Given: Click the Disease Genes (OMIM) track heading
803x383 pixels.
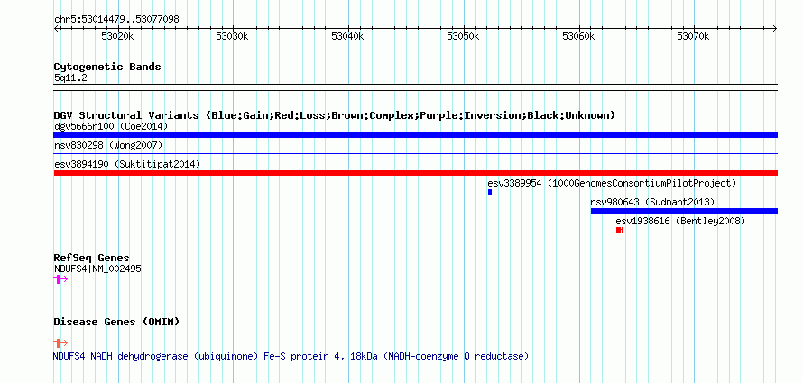Looking at the screenshot, I should pos(116,322).
